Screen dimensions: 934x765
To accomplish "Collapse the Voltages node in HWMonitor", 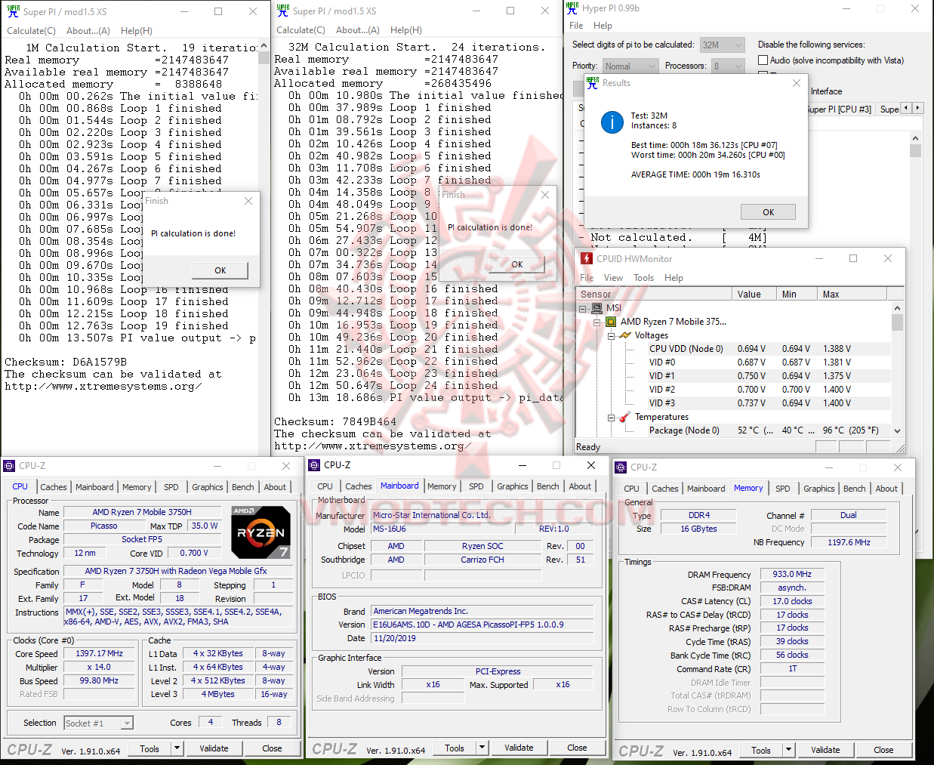I will click(611, 335).
